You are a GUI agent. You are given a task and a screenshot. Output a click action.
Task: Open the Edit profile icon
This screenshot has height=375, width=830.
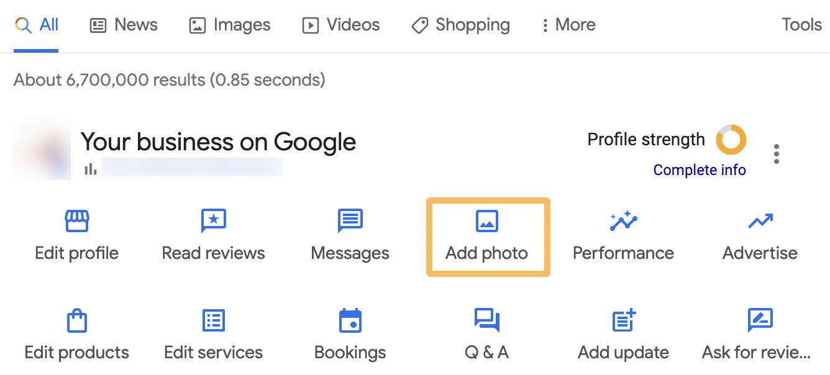pos(76,220)
